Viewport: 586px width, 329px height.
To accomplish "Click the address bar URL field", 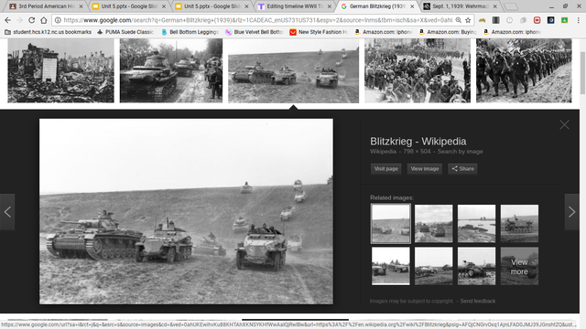I will (x=258, y=20).
